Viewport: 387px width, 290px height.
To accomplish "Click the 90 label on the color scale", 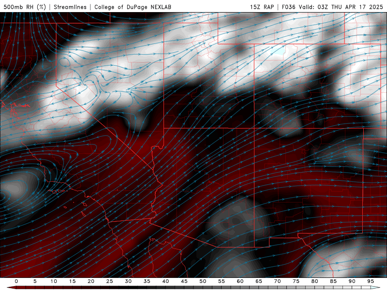I will pos(352,281).
